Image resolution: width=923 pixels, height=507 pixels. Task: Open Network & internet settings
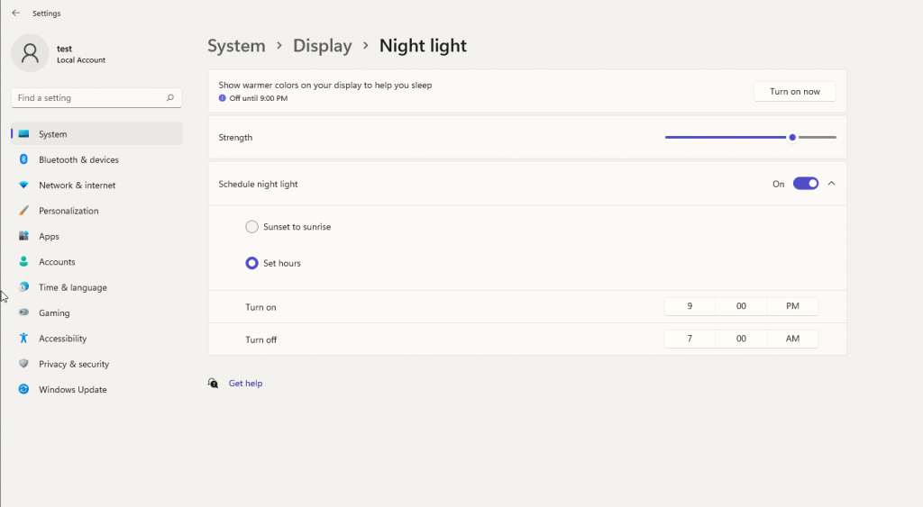(x=96, y=185)
